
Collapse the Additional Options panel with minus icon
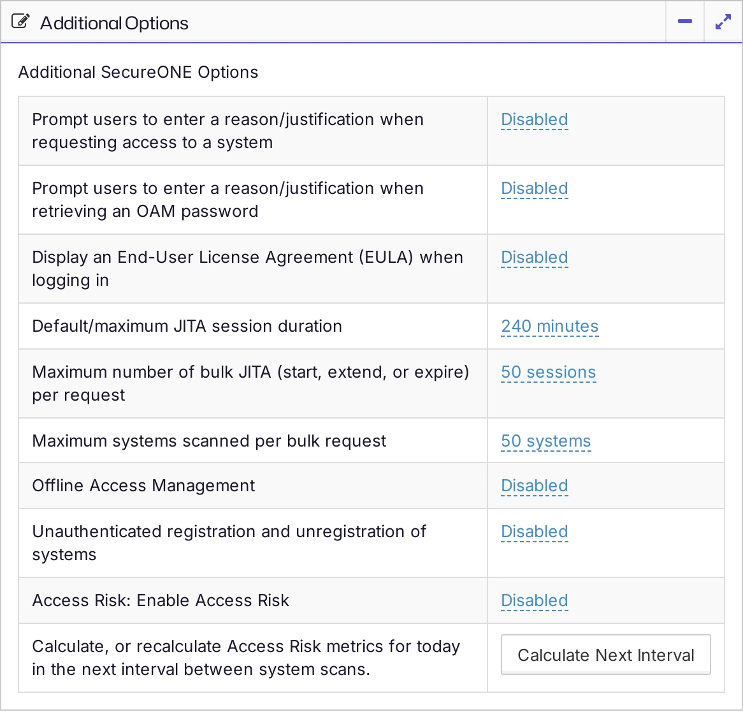coord(685,21)
